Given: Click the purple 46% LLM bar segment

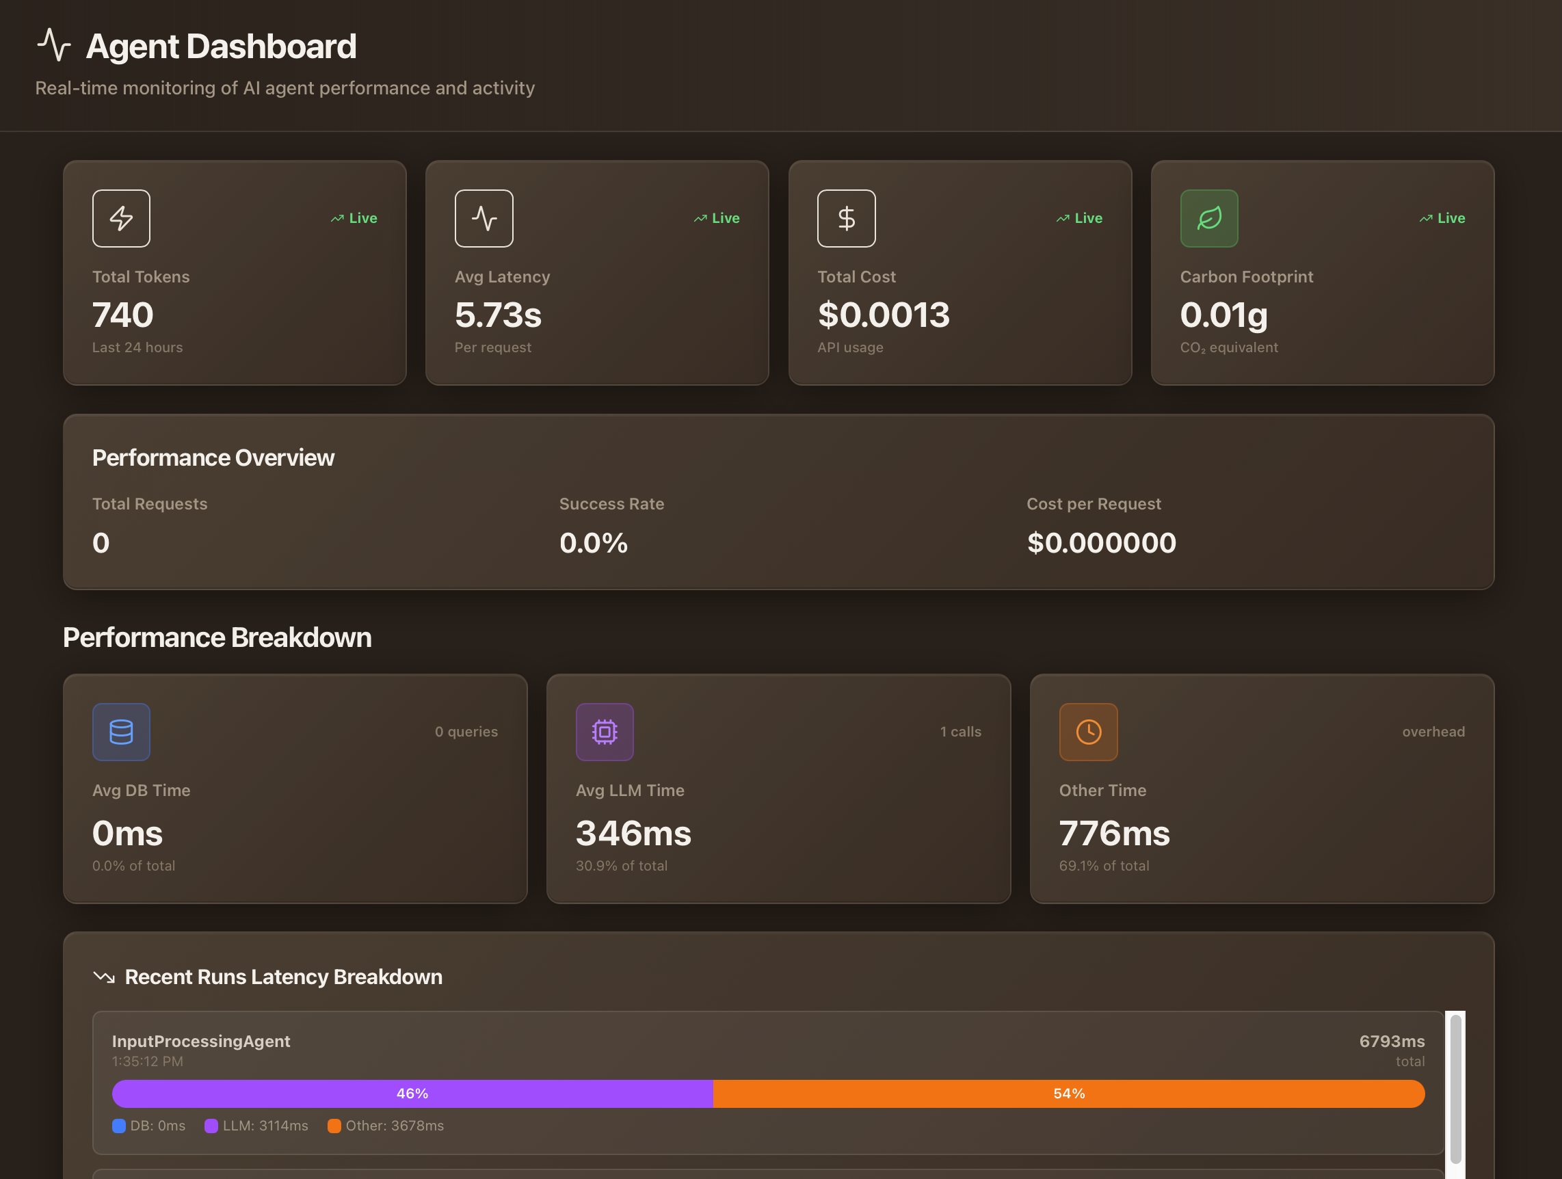Looking at the screenshot, I should tap(412, 1094).
